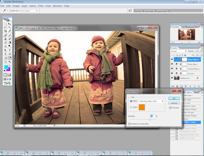Screen dimensions: 204x156
Task: Select the Notes tool
Action: click(x=5, y=58)
